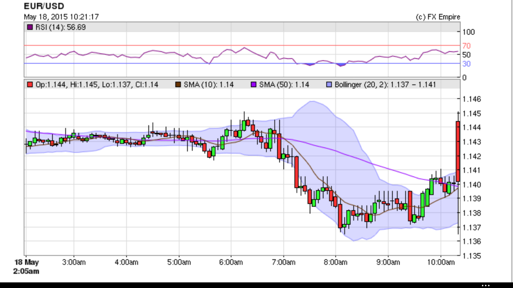Click the (c) FX Empire credit text
513x288 pixels.
438,17
